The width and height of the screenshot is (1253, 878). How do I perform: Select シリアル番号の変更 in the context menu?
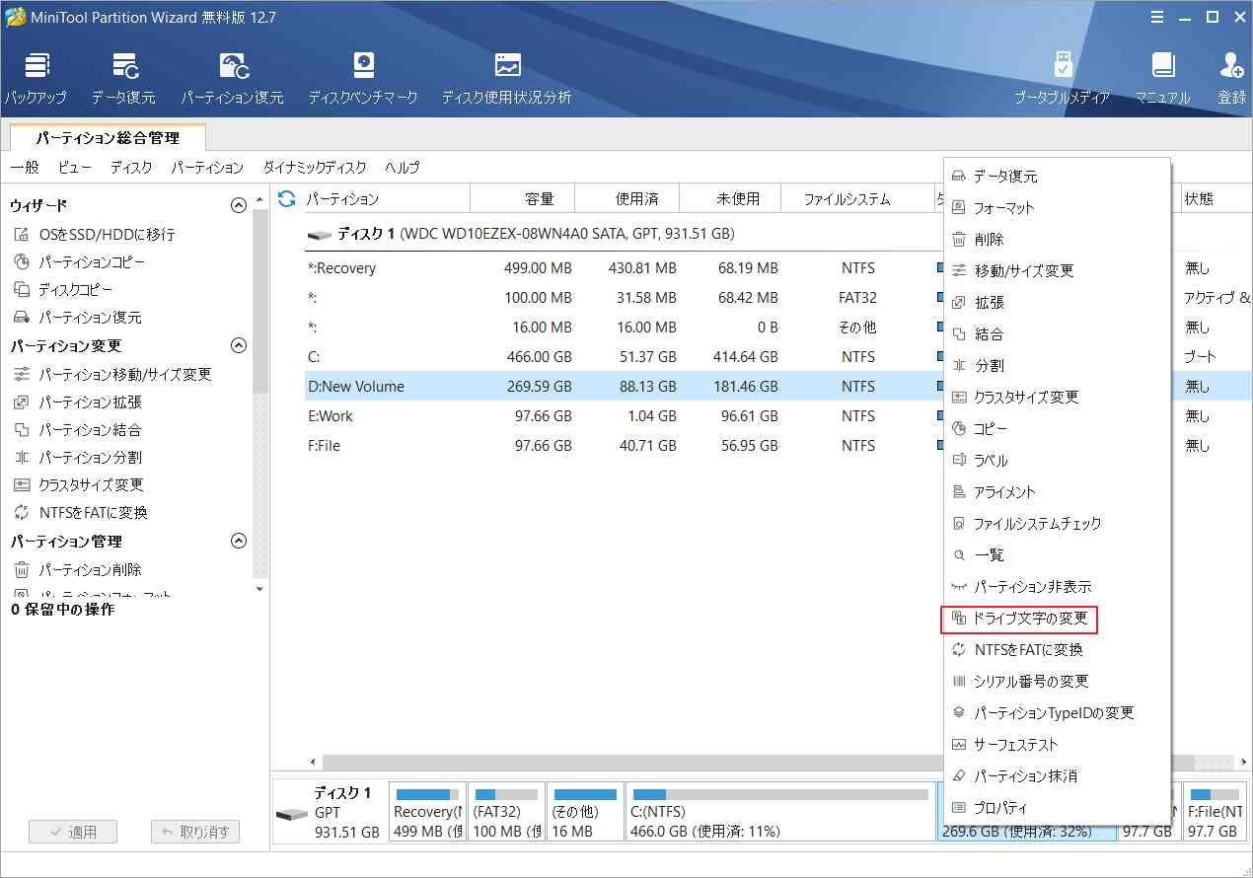tap(1057, 682)
